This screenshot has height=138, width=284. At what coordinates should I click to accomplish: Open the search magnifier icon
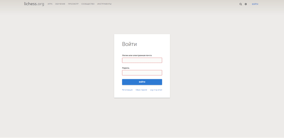click(241, 4)
